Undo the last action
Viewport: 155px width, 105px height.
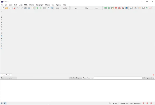pyautogui.click(x=18, y=8)
